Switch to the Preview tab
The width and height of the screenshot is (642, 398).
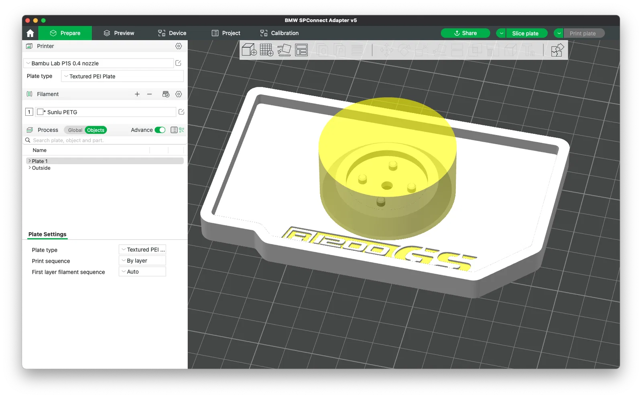[119, 33]
